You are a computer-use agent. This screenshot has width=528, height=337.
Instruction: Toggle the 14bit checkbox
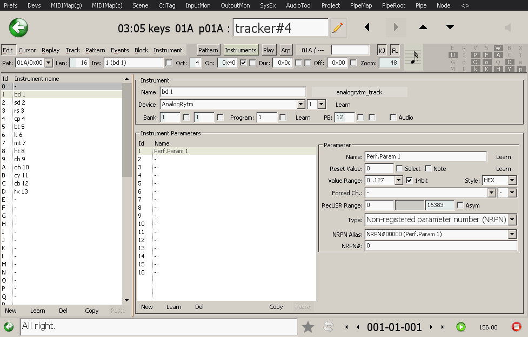(x=409, y=181)
